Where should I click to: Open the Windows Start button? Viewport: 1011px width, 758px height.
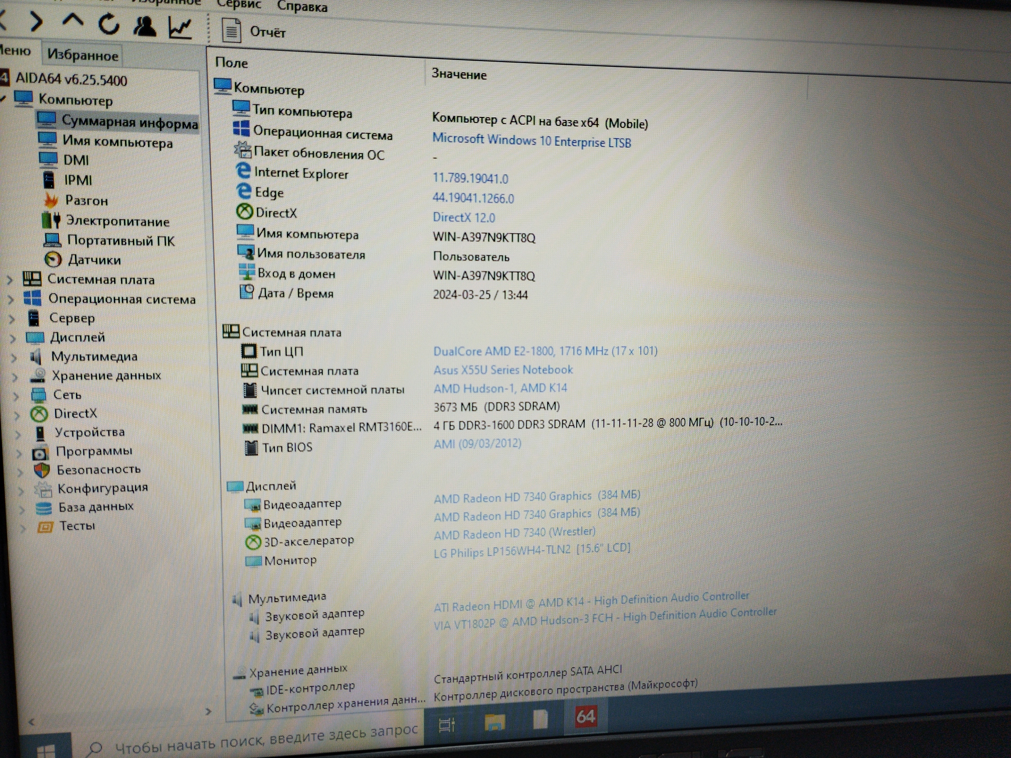[x=46, y=750]
